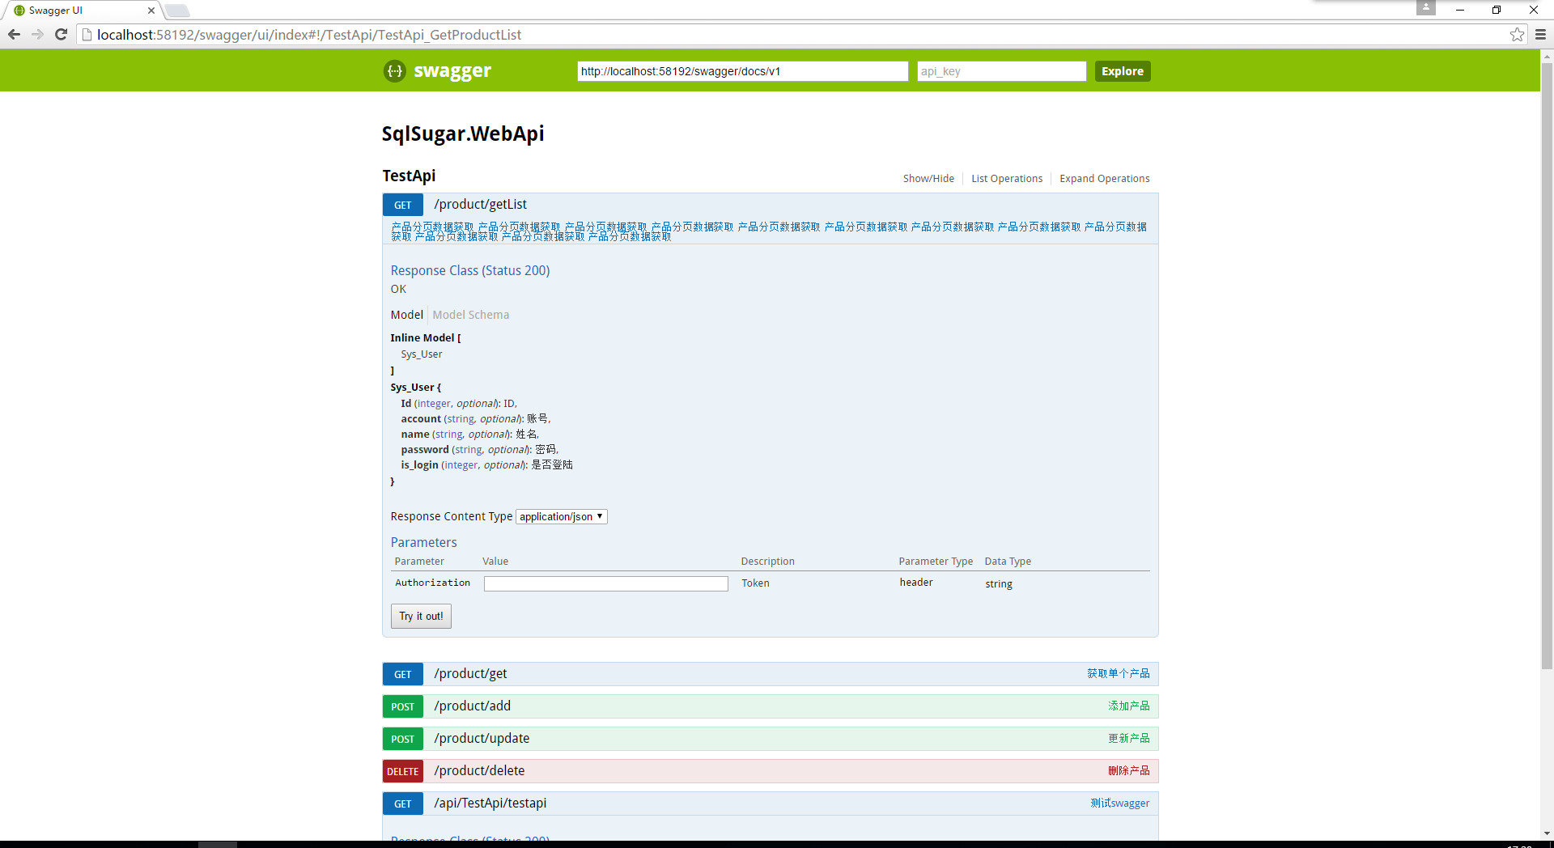Click the Authorization value input
Screen dimensions: 1554x848
coord(605,583)
